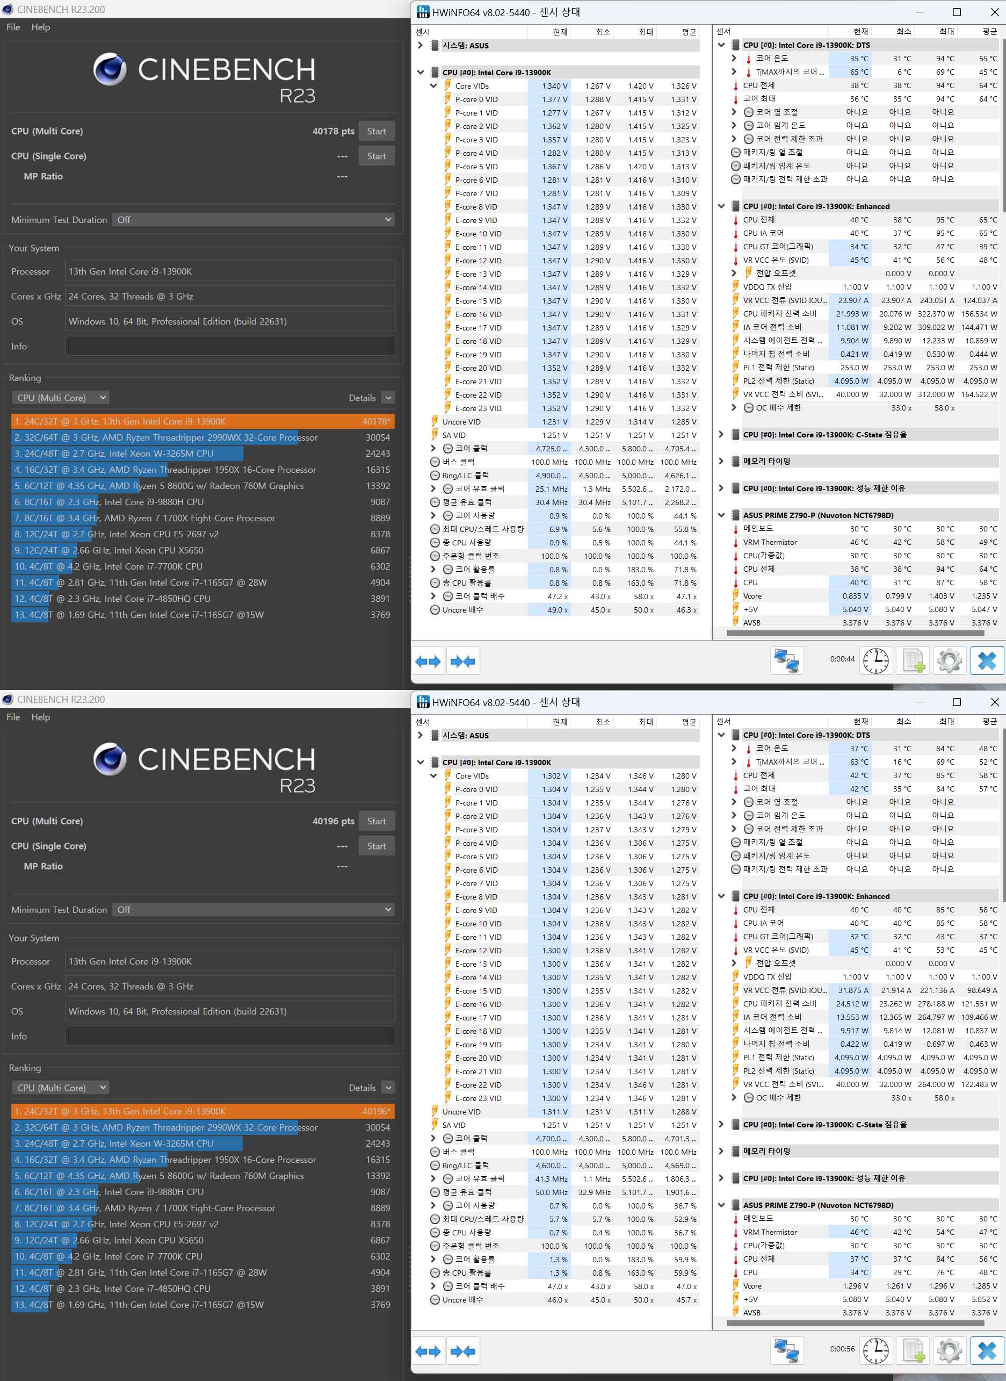The width and height of the screenshot is (1006, 1381).
Task: Click Info field in Cinebench showing 40196 pts
Action: pos(230,1036)
